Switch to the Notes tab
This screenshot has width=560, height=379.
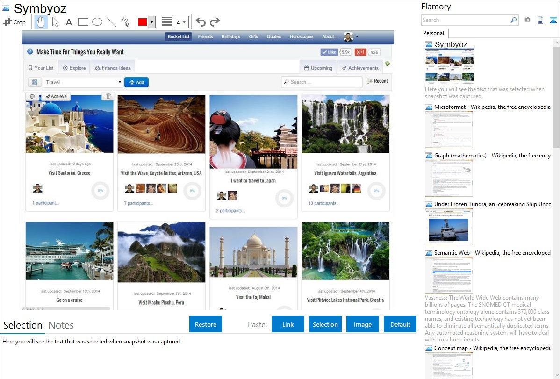coord(61,325)
